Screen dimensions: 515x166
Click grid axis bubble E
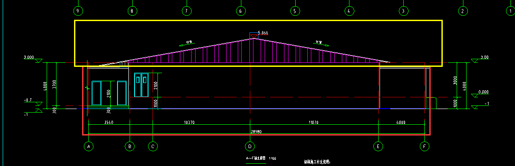[378, 146]
